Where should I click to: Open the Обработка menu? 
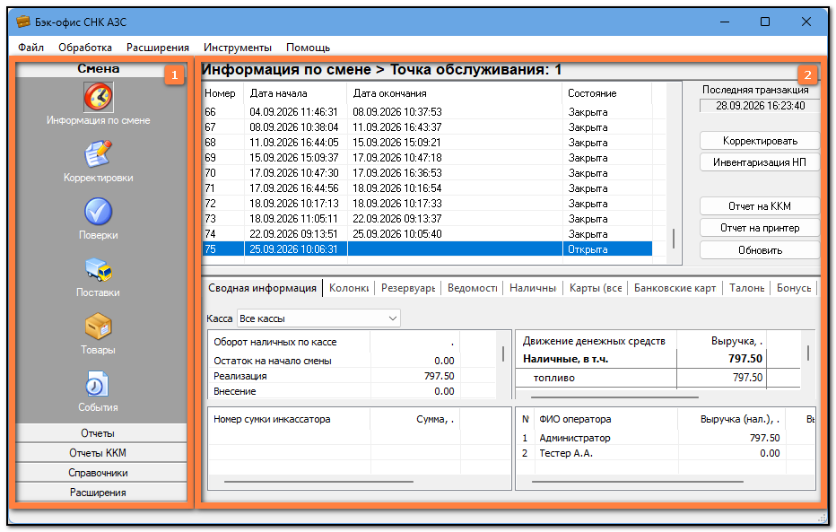coord(85,48)
